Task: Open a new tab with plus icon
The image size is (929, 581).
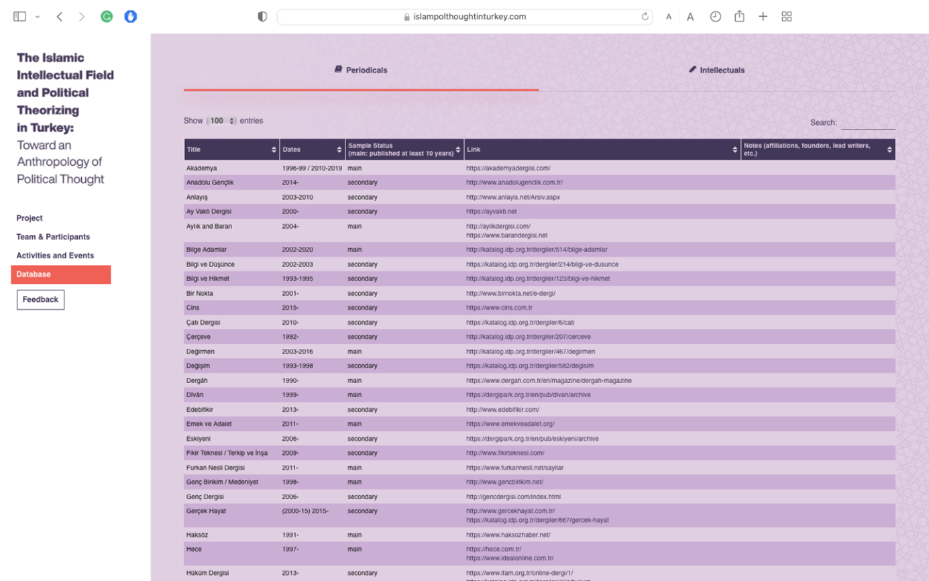Action: [x=763, y=17]
